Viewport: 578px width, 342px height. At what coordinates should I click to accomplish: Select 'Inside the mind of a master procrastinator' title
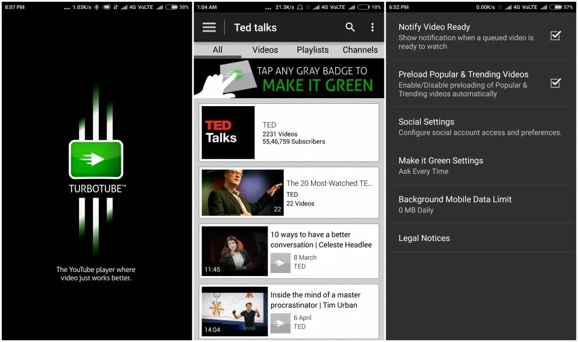point(315,300)
